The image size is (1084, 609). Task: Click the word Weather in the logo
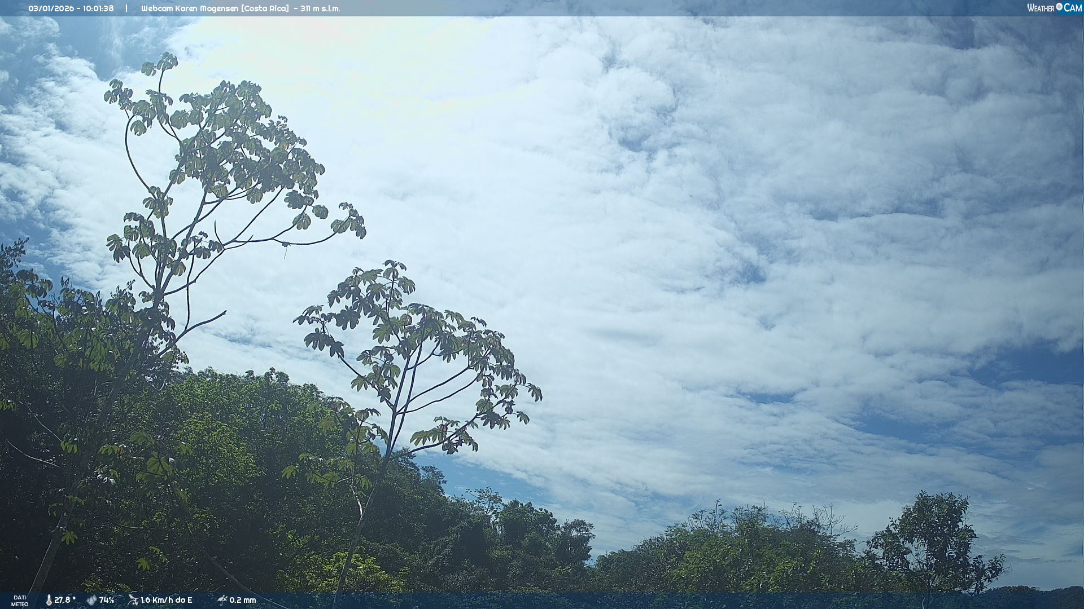[1041, 8]
